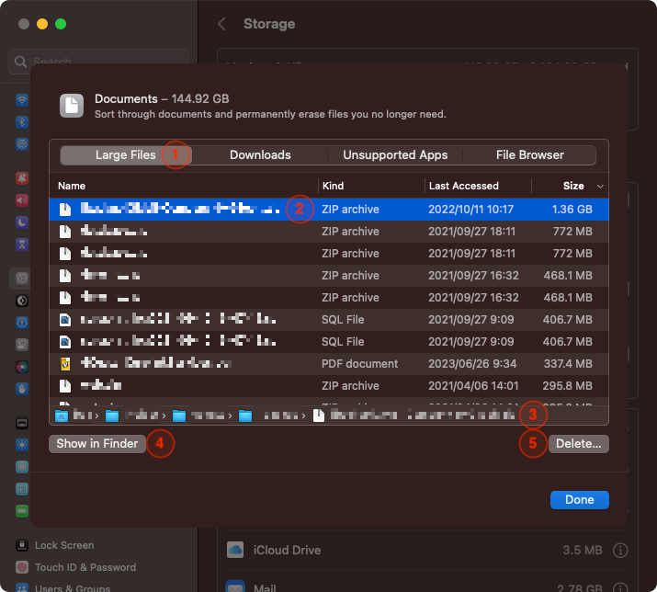The width and height of the screenshot is (657, 592).
Task: Open Battery settings green icon
Action: (x=22, y=511)
